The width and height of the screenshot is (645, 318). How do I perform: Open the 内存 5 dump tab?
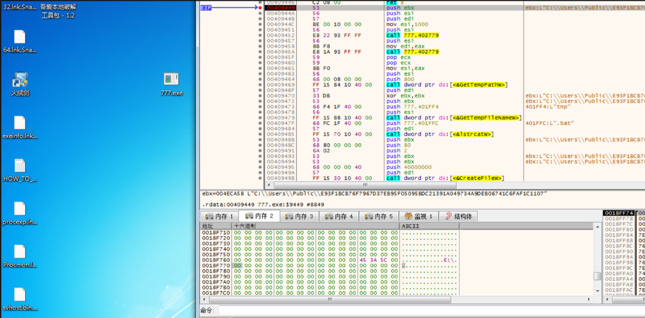379,216
